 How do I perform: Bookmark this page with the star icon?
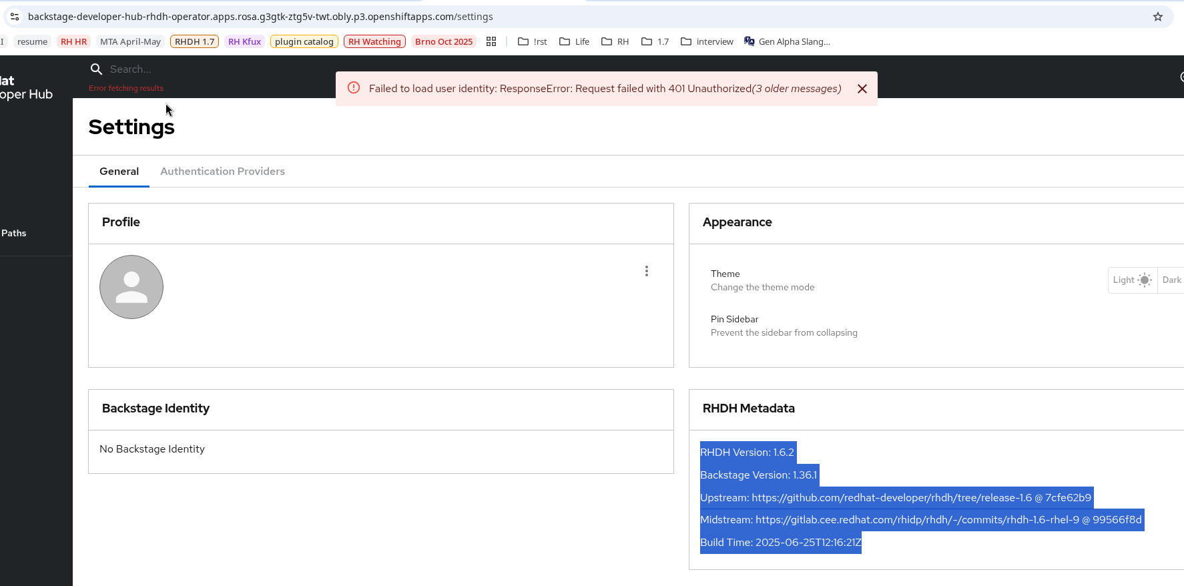tap(1158, 17)
